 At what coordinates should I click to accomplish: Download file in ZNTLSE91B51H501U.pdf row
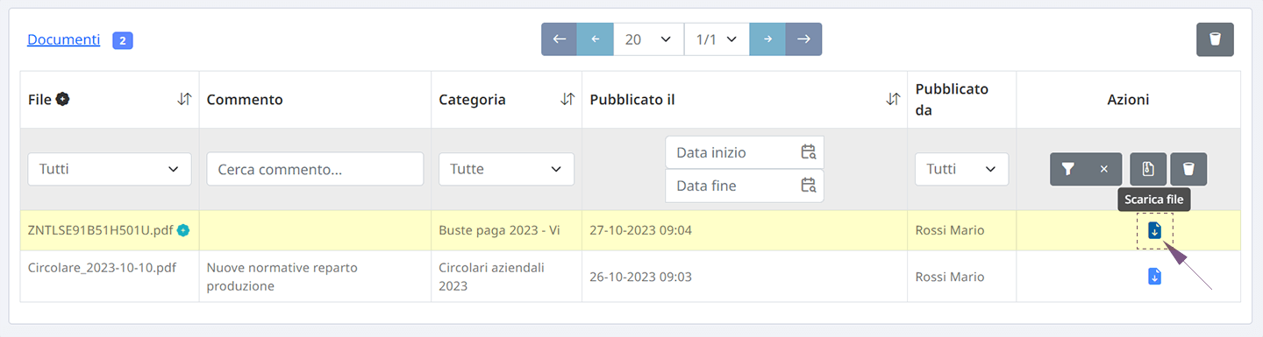[1154, 230]
